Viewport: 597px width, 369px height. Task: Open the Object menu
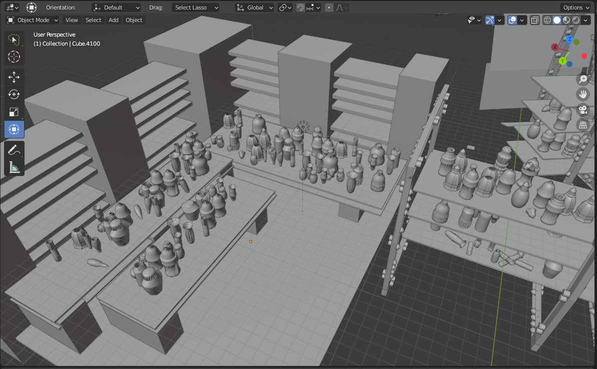(x=134, y=20)
